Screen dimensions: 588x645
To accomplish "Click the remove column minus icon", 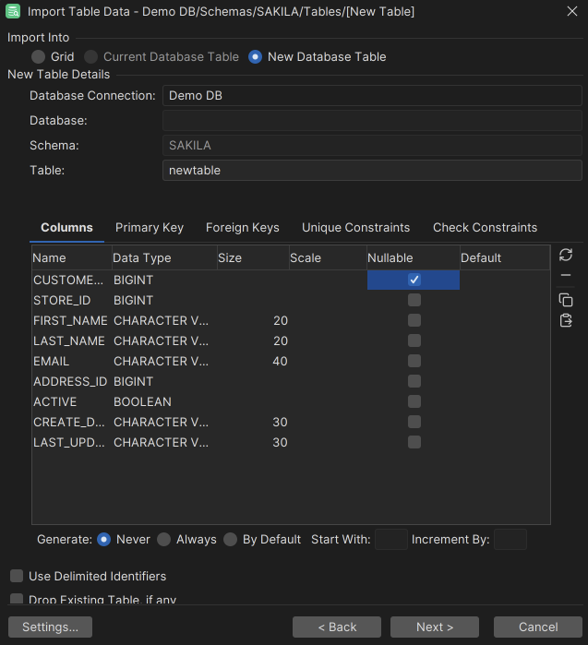I will [566, 276].
